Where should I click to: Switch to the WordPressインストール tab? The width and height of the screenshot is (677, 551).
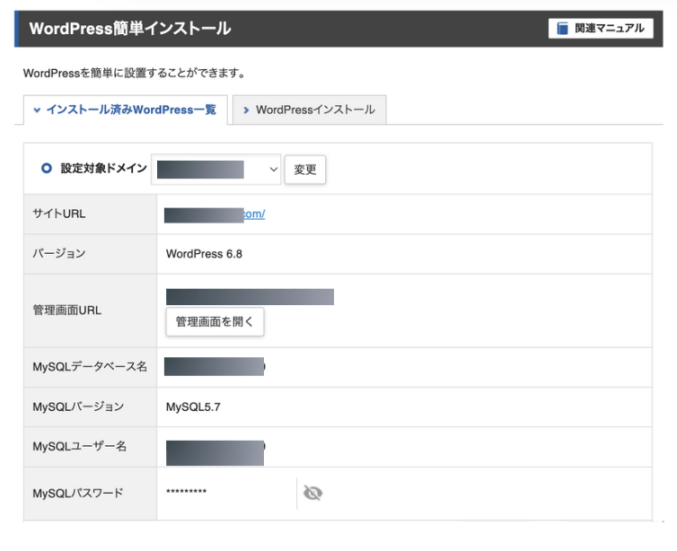pyautogui.click(x=309, y=110)
